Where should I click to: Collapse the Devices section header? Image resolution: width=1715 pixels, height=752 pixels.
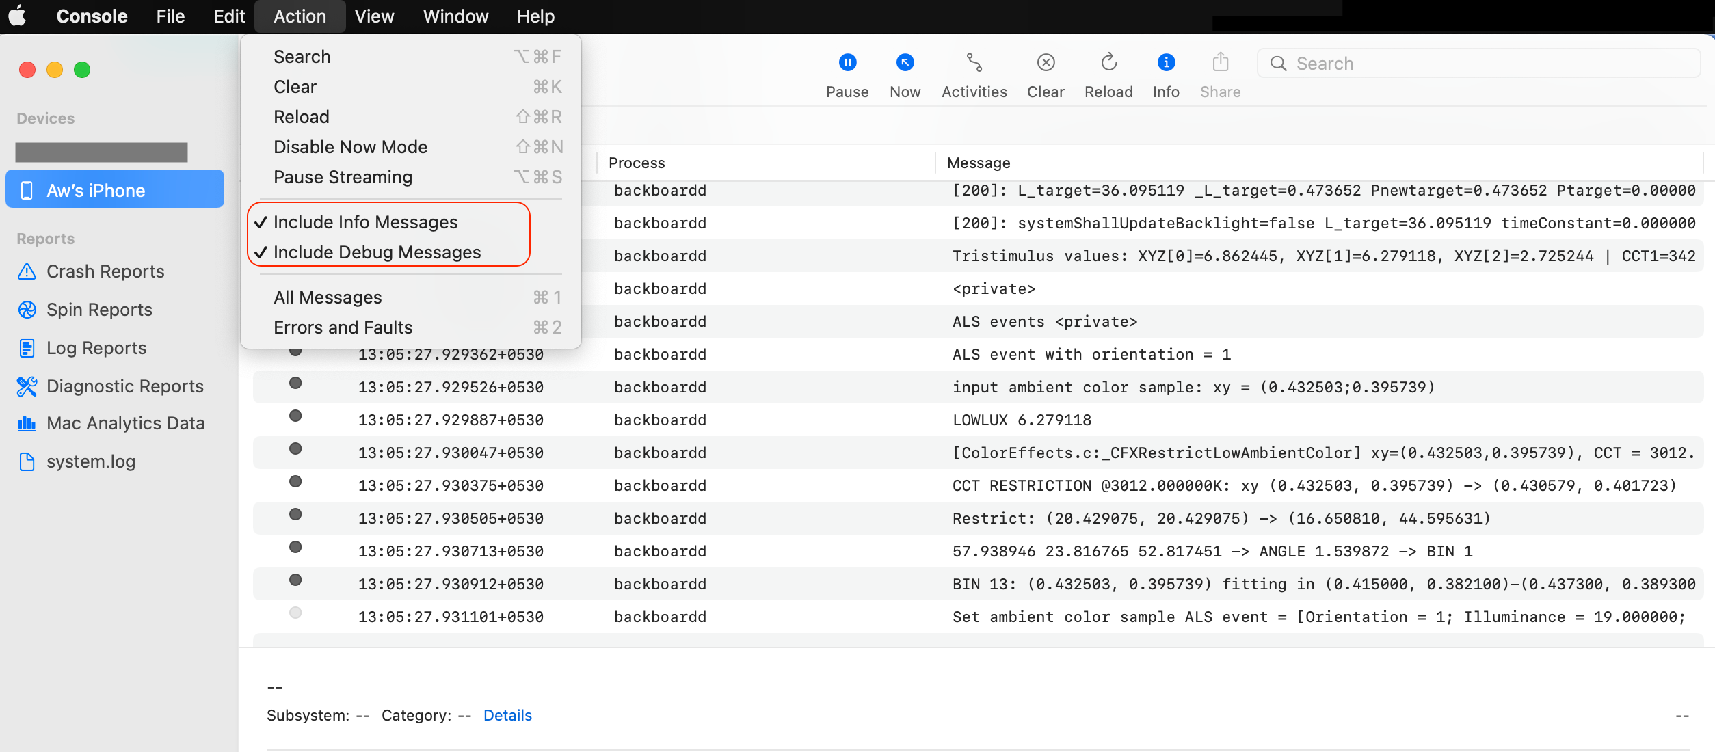(x=45, y=118)
